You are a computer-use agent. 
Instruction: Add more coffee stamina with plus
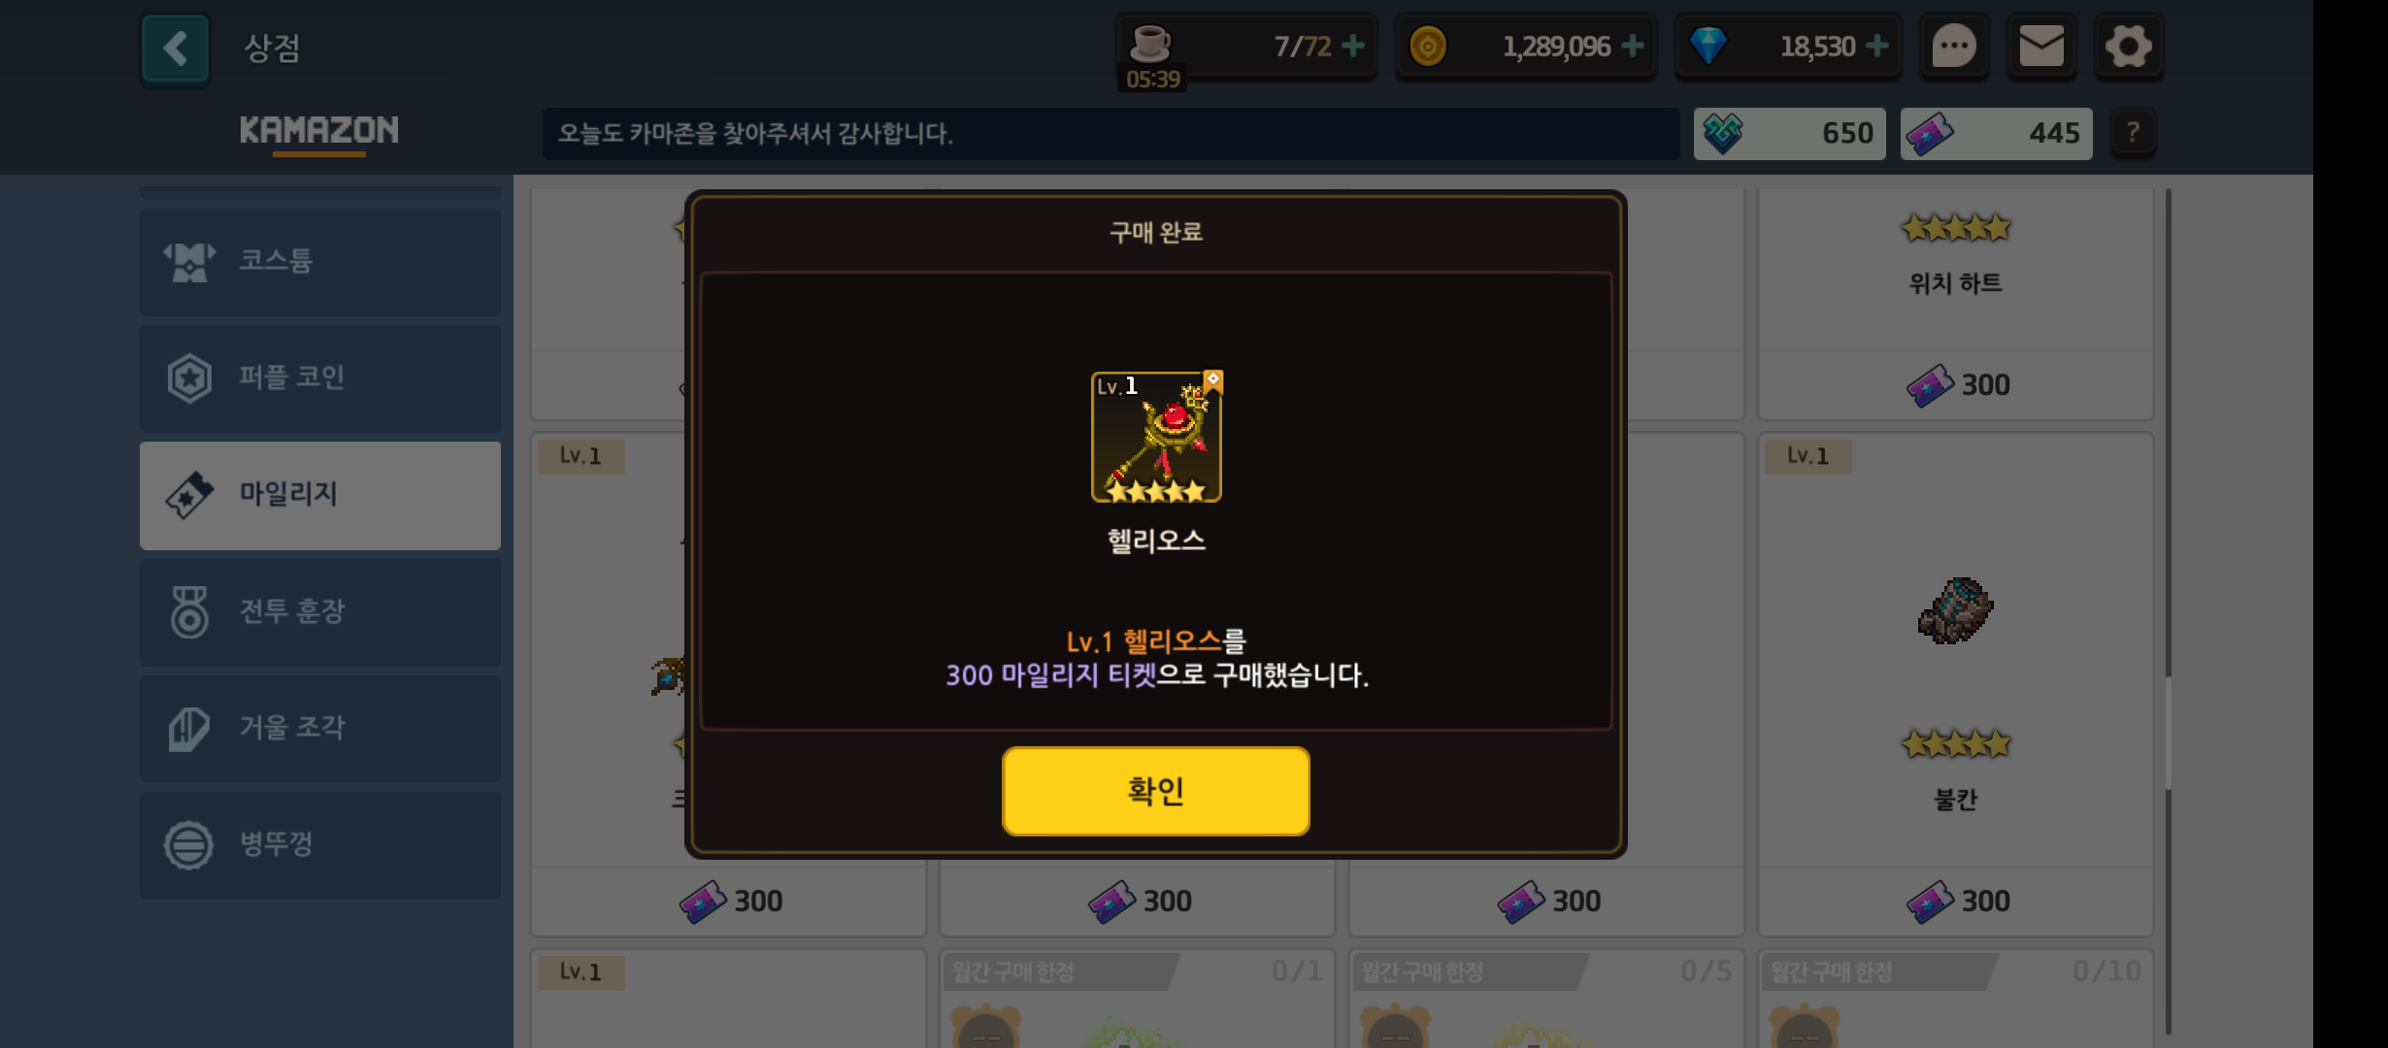[1352, 46]
